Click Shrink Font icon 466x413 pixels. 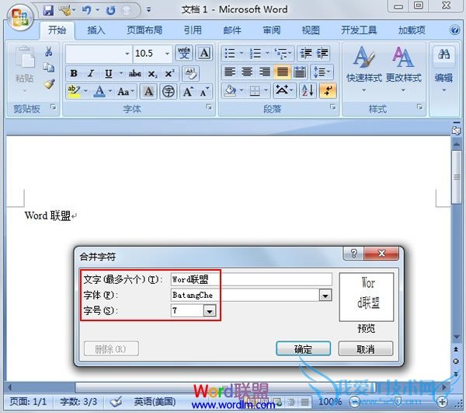click(204, 92)
